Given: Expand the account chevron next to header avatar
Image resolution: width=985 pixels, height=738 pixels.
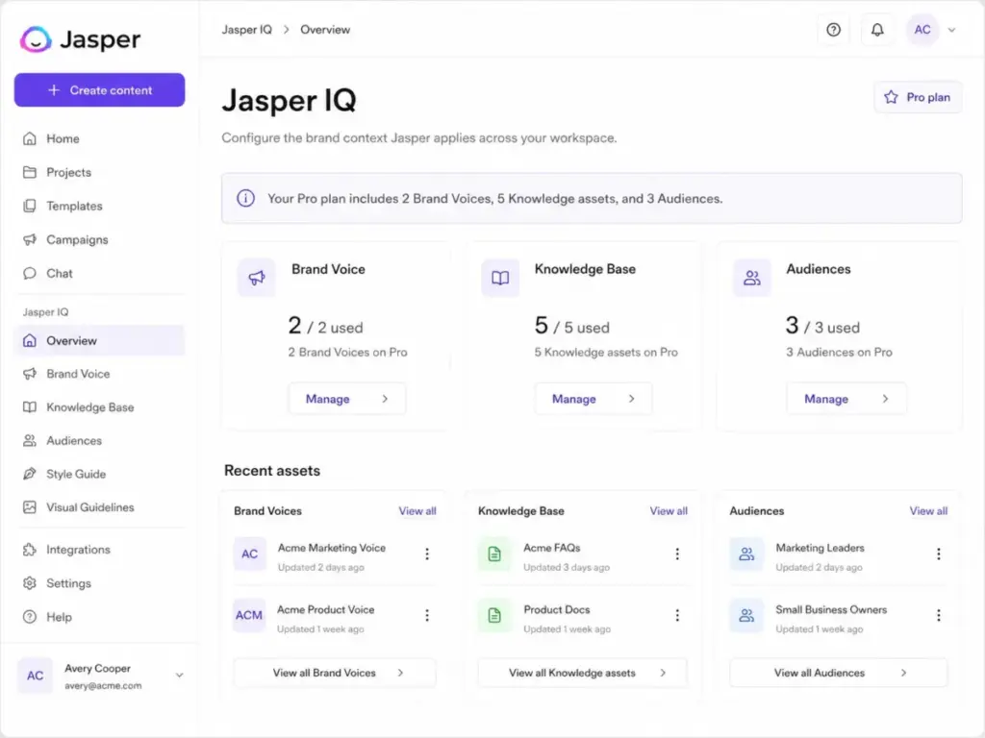Looking at the screenshot, I should tap(951, 30).
